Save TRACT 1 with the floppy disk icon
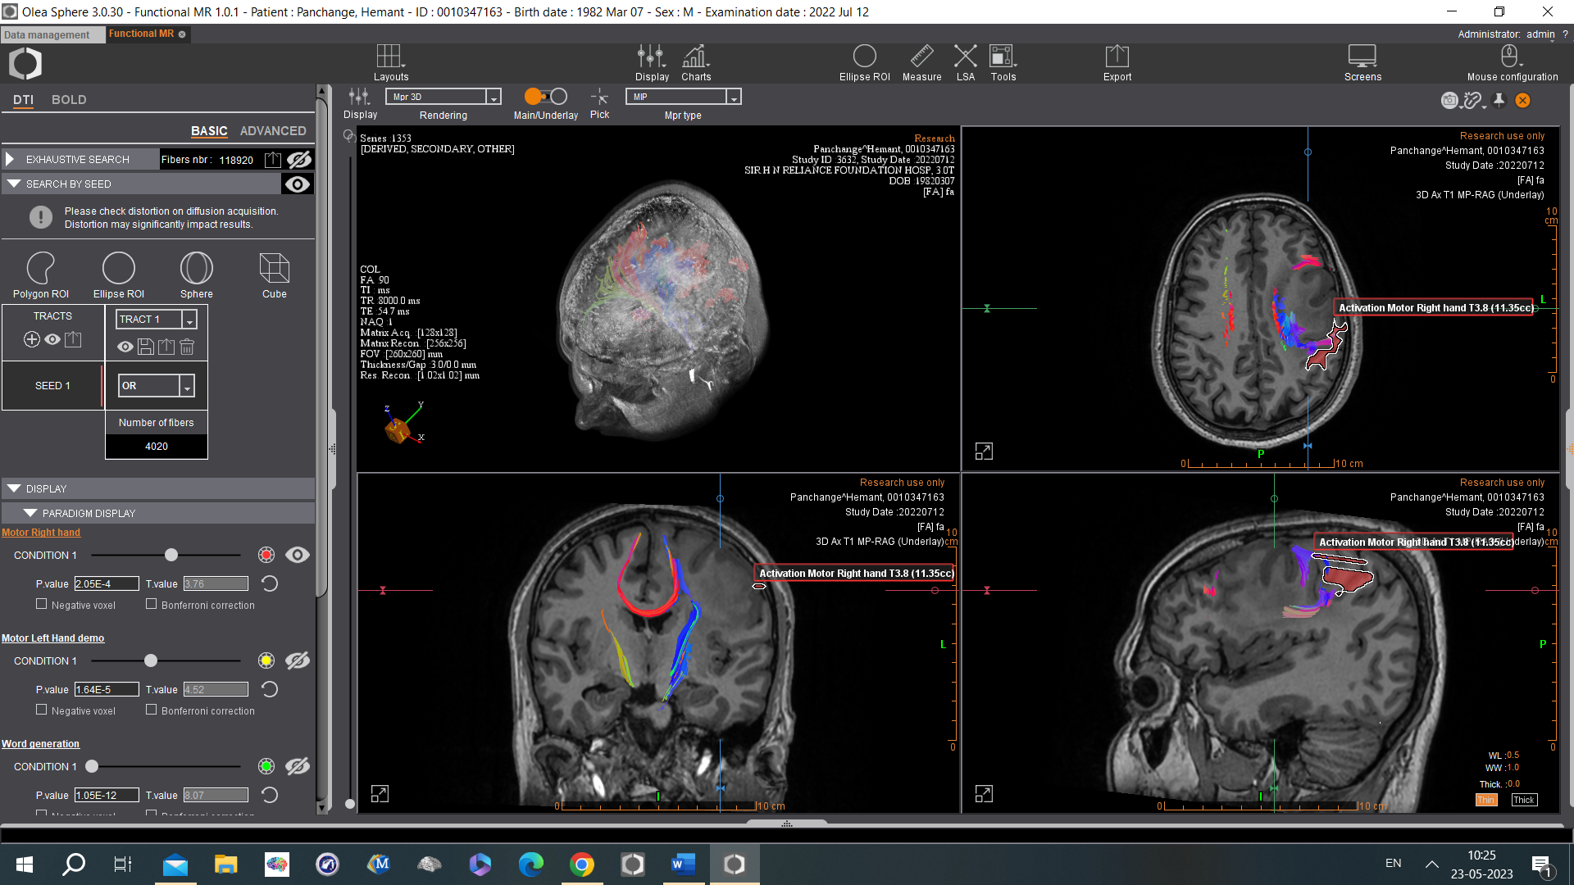 (145, 347)
